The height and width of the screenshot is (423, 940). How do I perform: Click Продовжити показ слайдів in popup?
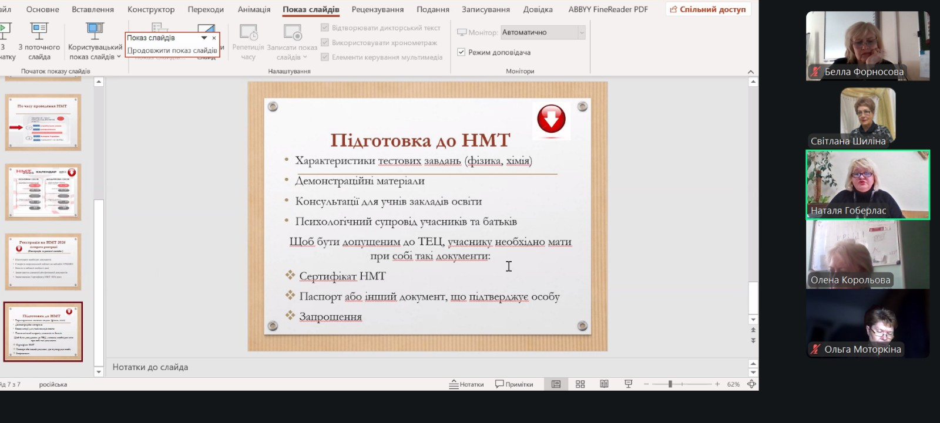click(172, 50)
